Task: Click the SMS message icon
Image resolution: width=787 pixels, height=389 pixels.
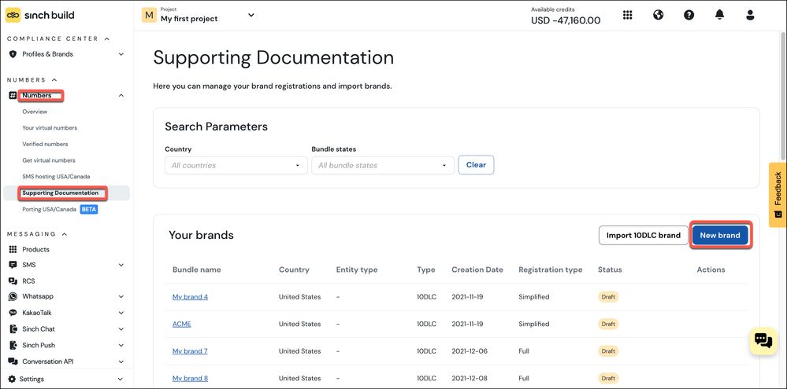Action: pyautogui.click(x=13, y=265)
